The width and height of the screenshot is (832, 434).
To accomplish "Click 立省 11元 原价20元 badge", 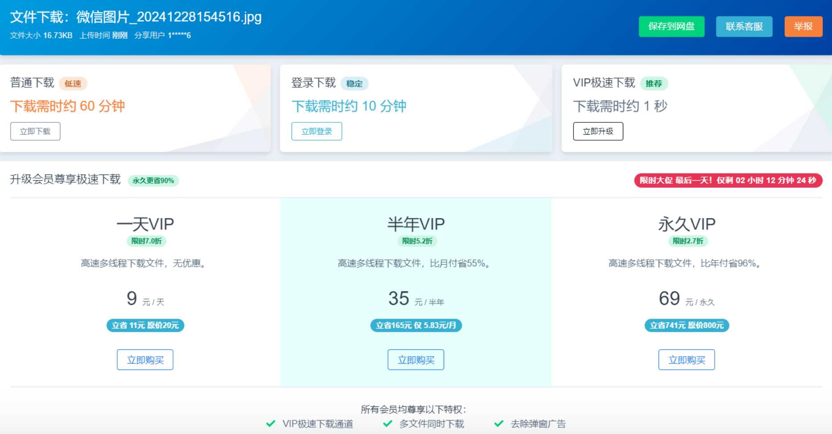I will click(x=145, y=325).
